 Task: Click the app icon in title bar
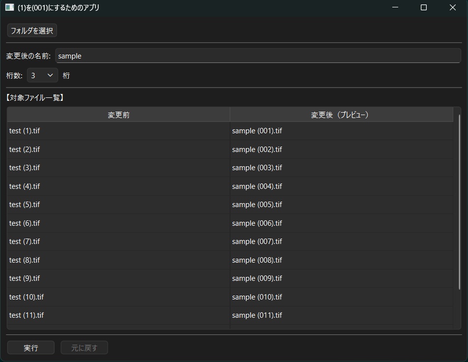[9, 7]
